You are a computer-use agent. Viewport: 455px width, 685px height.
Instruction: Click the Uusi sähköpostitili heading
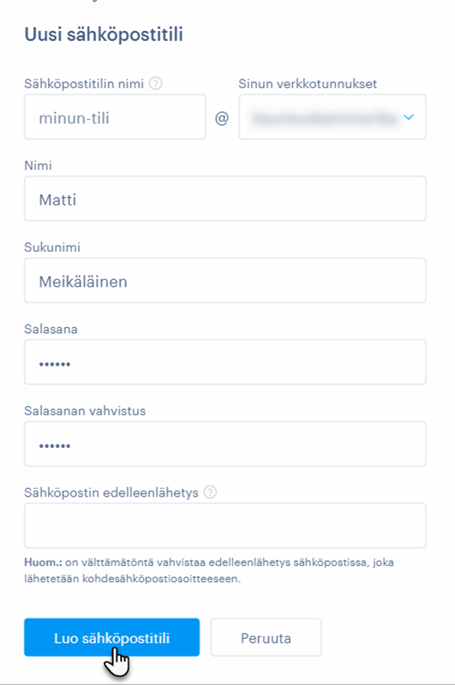pos(104,34)
